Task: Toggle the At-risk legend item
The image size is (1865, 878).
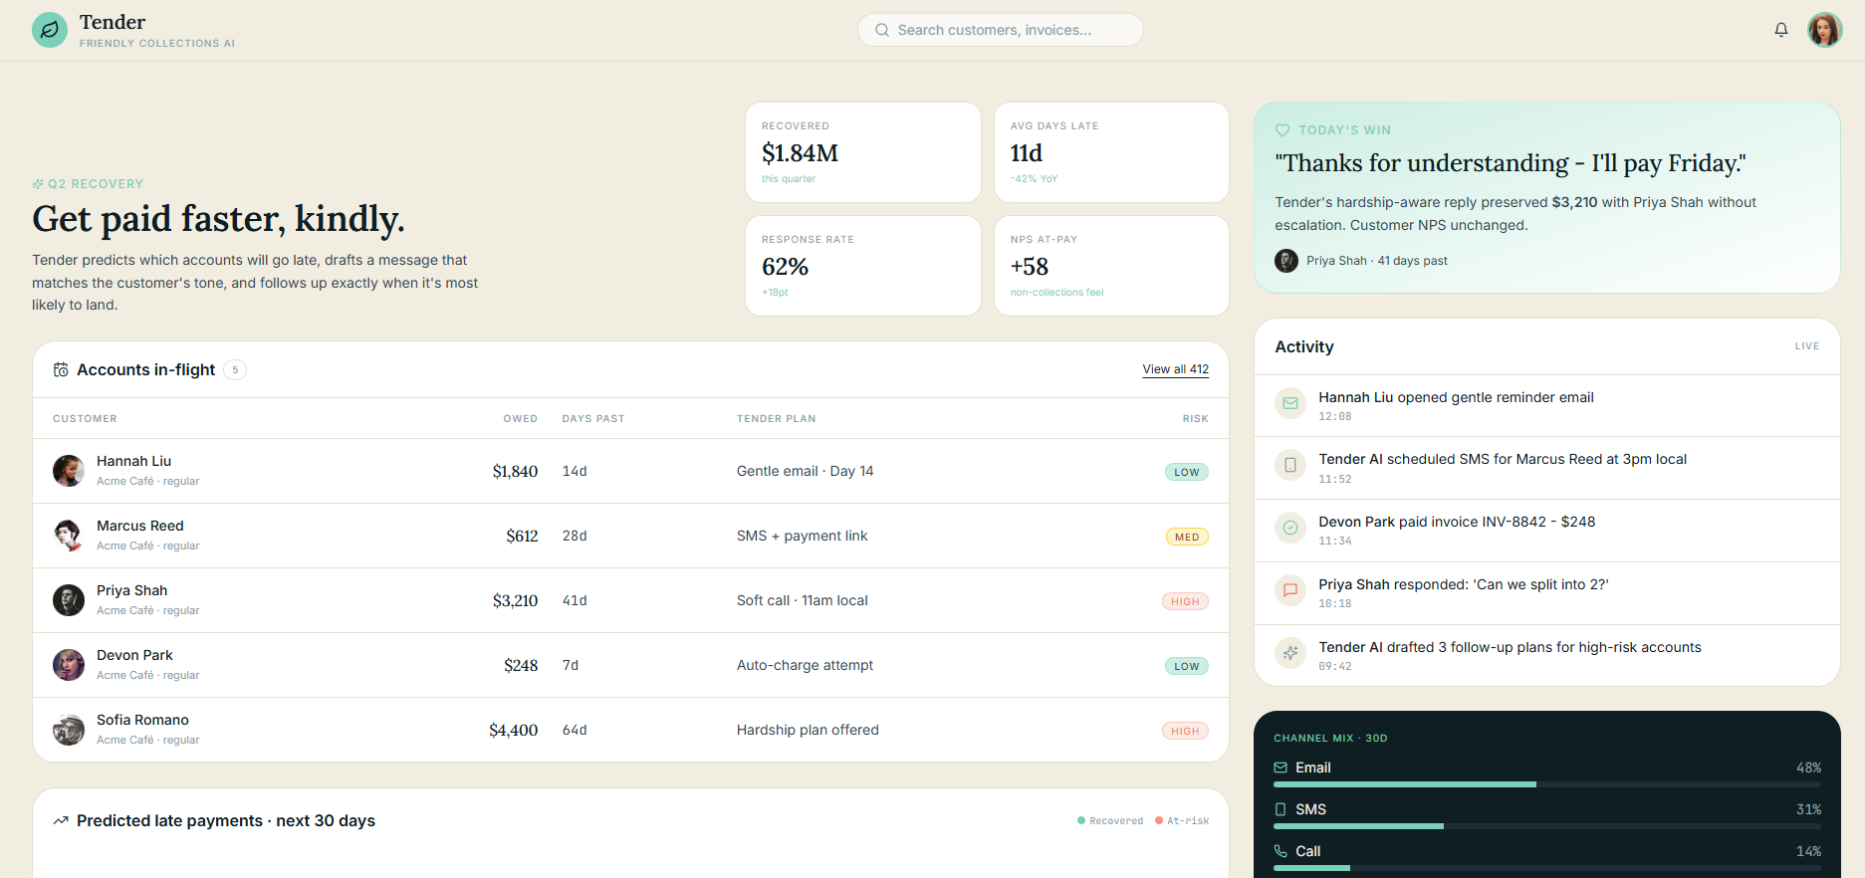Action: tap(1182, 821)
